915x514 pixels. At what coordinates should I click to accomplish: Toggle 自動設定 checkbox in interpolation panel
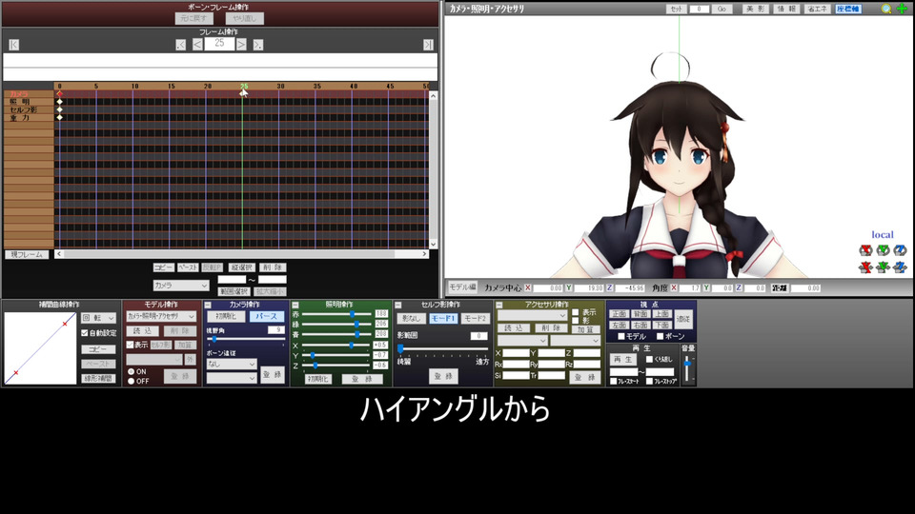tap(85, 333)
